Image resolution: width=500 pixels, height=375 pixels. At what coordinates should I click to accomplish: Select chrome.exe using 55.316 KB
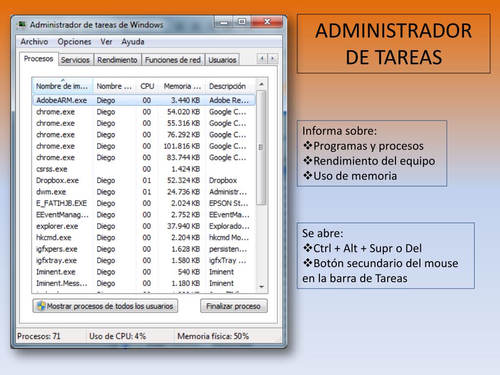144,124
